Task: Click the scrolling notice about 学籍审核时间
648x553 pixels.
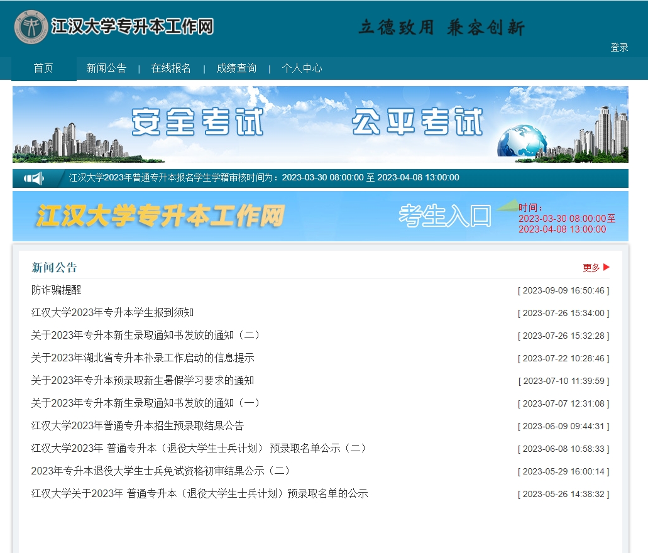Action: [x=264, y=178]
